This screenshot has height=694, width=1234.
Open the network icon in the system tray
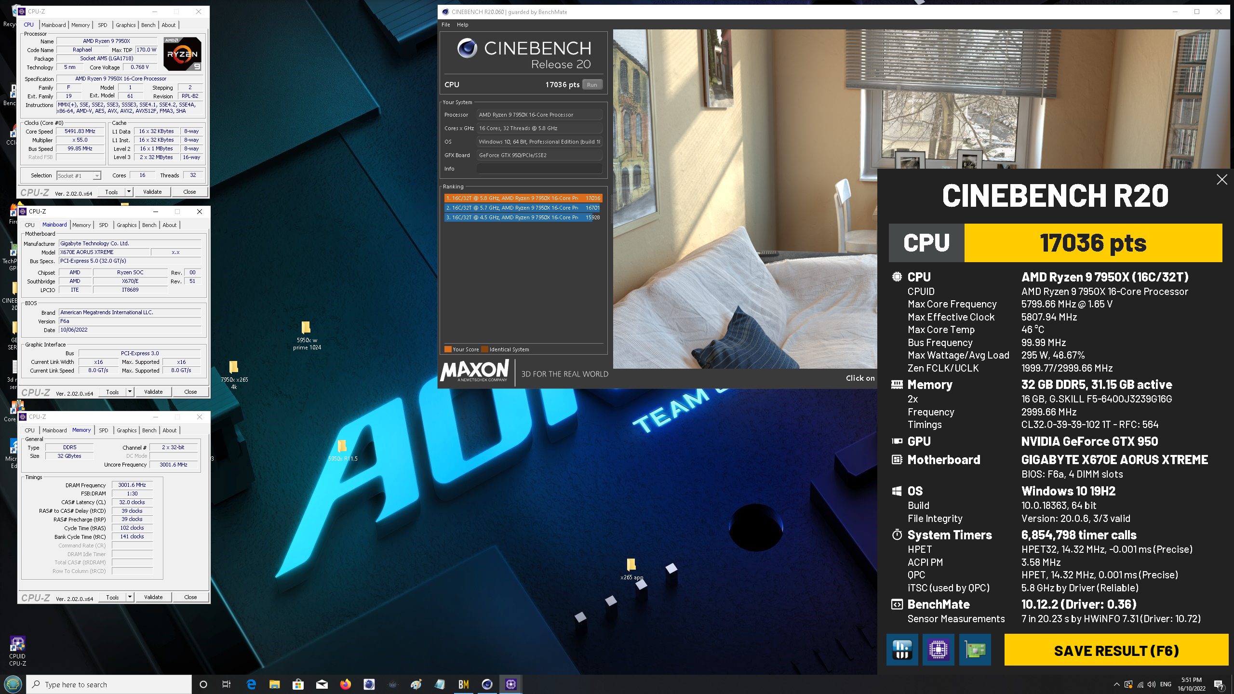point(1140,684)
